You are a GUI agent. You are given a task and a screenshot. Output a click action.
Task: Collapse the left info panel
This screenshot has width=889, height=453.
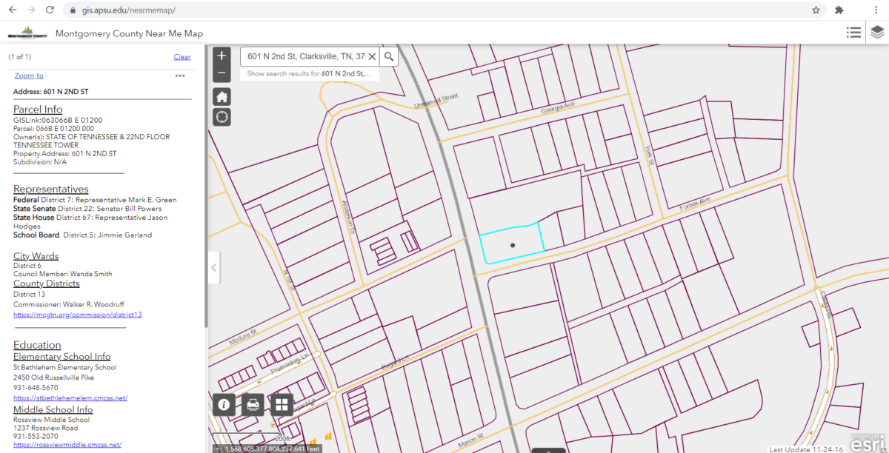[213, 267]
